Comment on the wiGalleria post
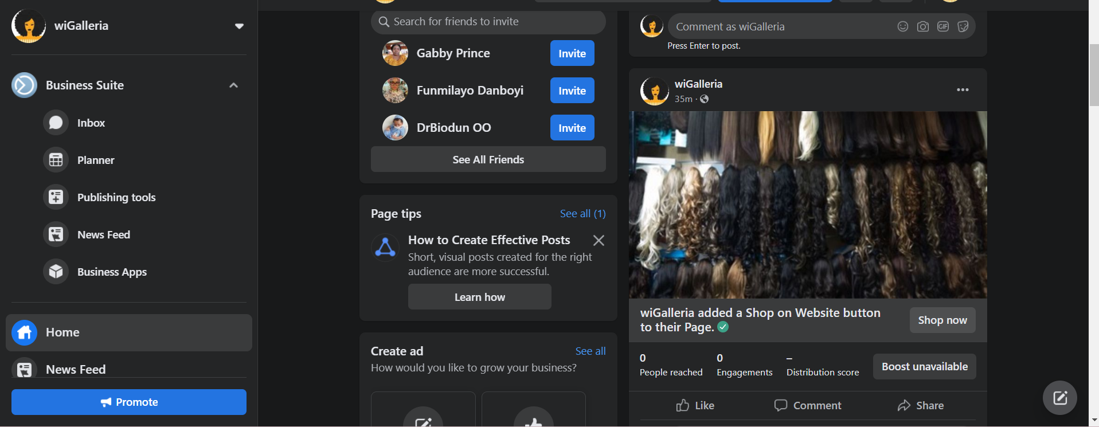Viewport: 1099px width, 427px height. (808, 405)
